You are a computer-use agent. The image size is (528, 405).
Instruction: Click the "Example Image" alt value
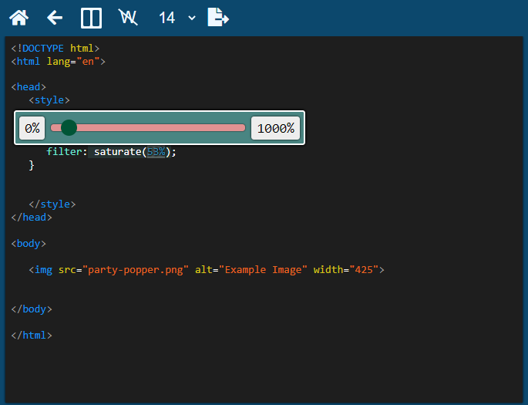pos(263,270)
